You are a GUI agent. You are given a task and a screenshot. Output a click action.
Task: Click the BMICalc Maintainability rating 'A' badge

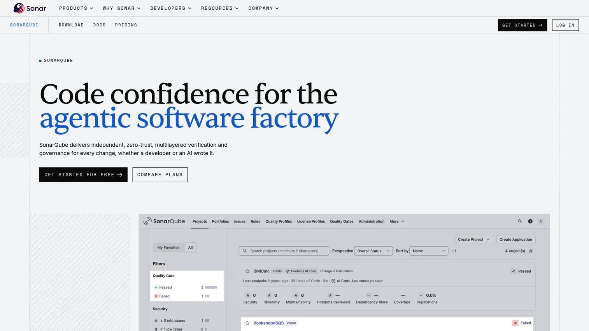pos(296,295)
